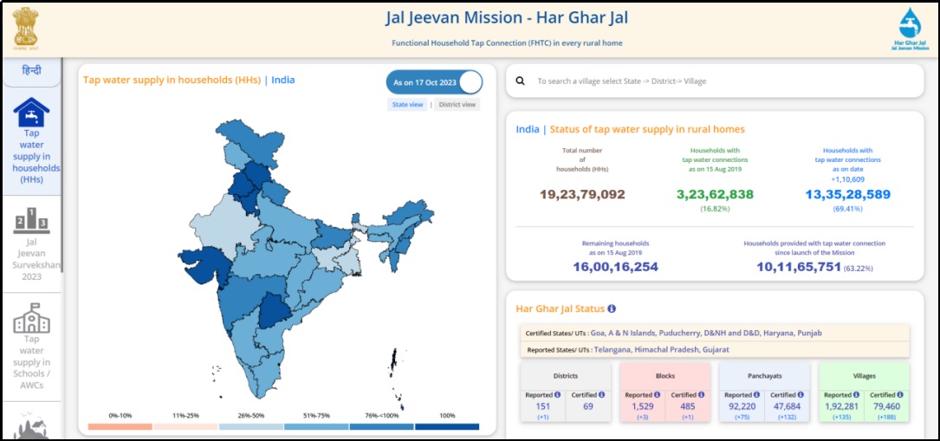Click the search magnifier icon
Image resolution: width=940 pixels, height=441 pixels.
click(521, 81)
